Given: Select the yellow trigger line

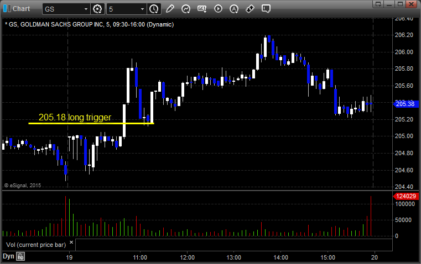Looking at the screenshot, I should 91,123.
